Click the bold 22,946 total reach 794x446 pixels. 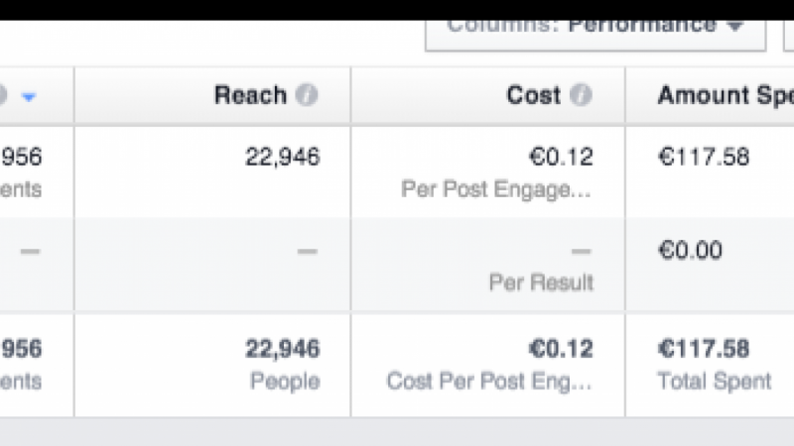[283, 349]
